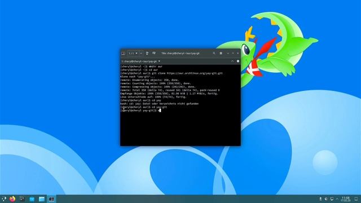Open the terminal icon next to Firefox

point(22,199)
